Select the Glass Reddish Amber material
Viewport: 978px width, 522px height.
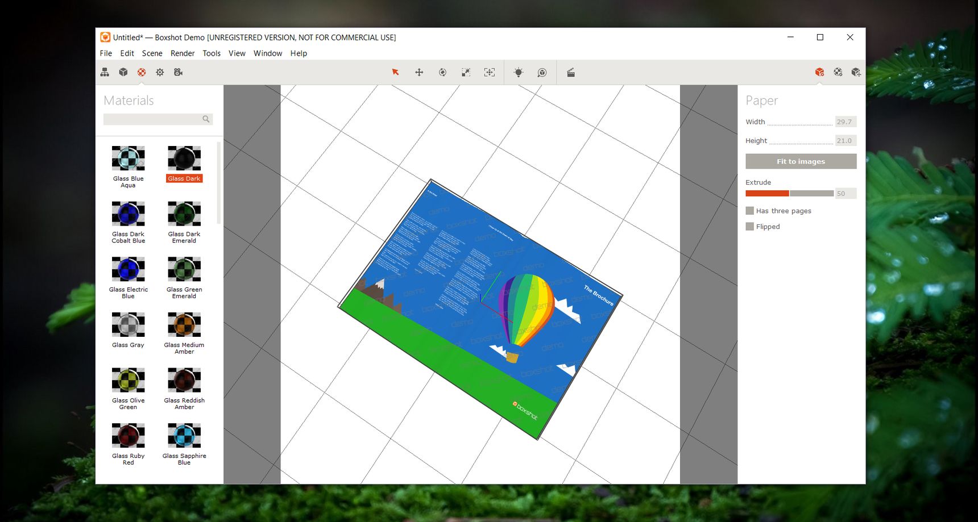tap(184, 389)
